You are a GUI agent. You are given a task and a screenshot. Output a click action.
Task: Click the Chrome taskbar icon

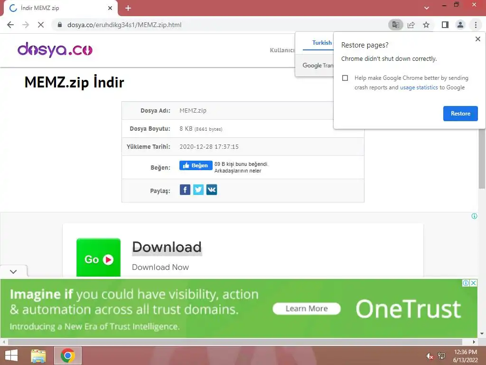[x=67, y=355]
